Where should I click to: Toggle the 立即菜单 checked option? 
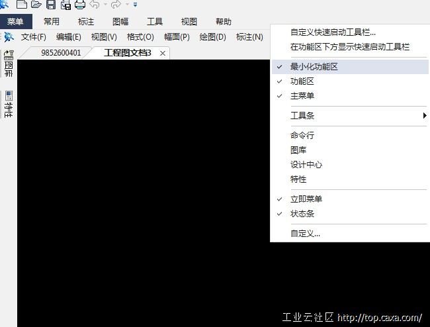pos(350,199)
